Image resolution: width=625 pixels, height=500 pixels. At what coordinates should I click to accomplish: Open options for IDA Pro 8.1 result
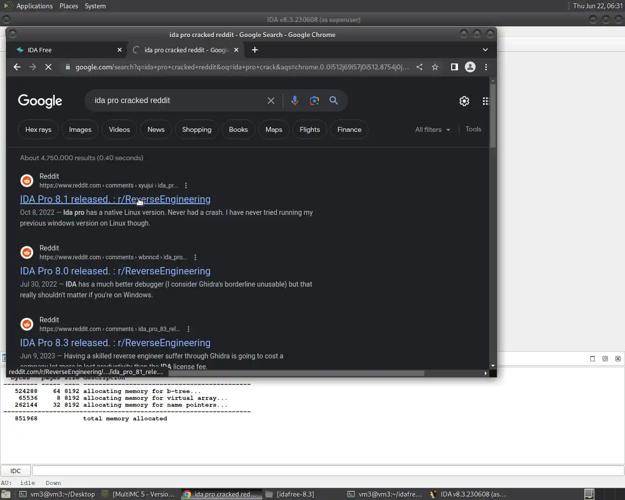coord(186,186)
